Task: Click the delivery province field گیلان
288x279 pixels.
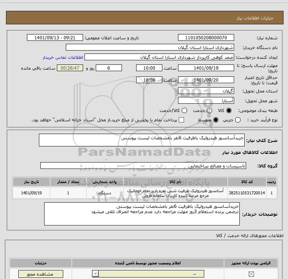Action: coord(206,91)
